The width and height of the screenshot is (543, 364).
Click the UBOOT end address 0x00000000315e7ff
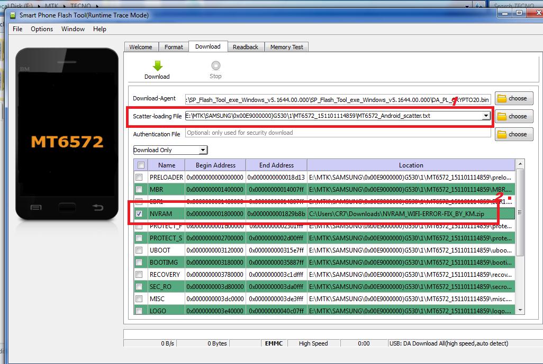click(x=276, y=250)
